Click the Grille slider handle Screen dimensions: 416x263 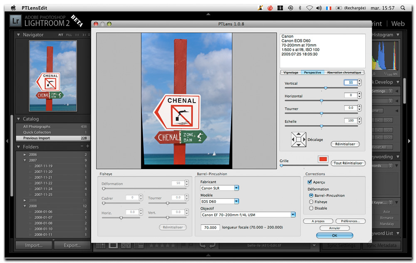(x=282, y=165)
